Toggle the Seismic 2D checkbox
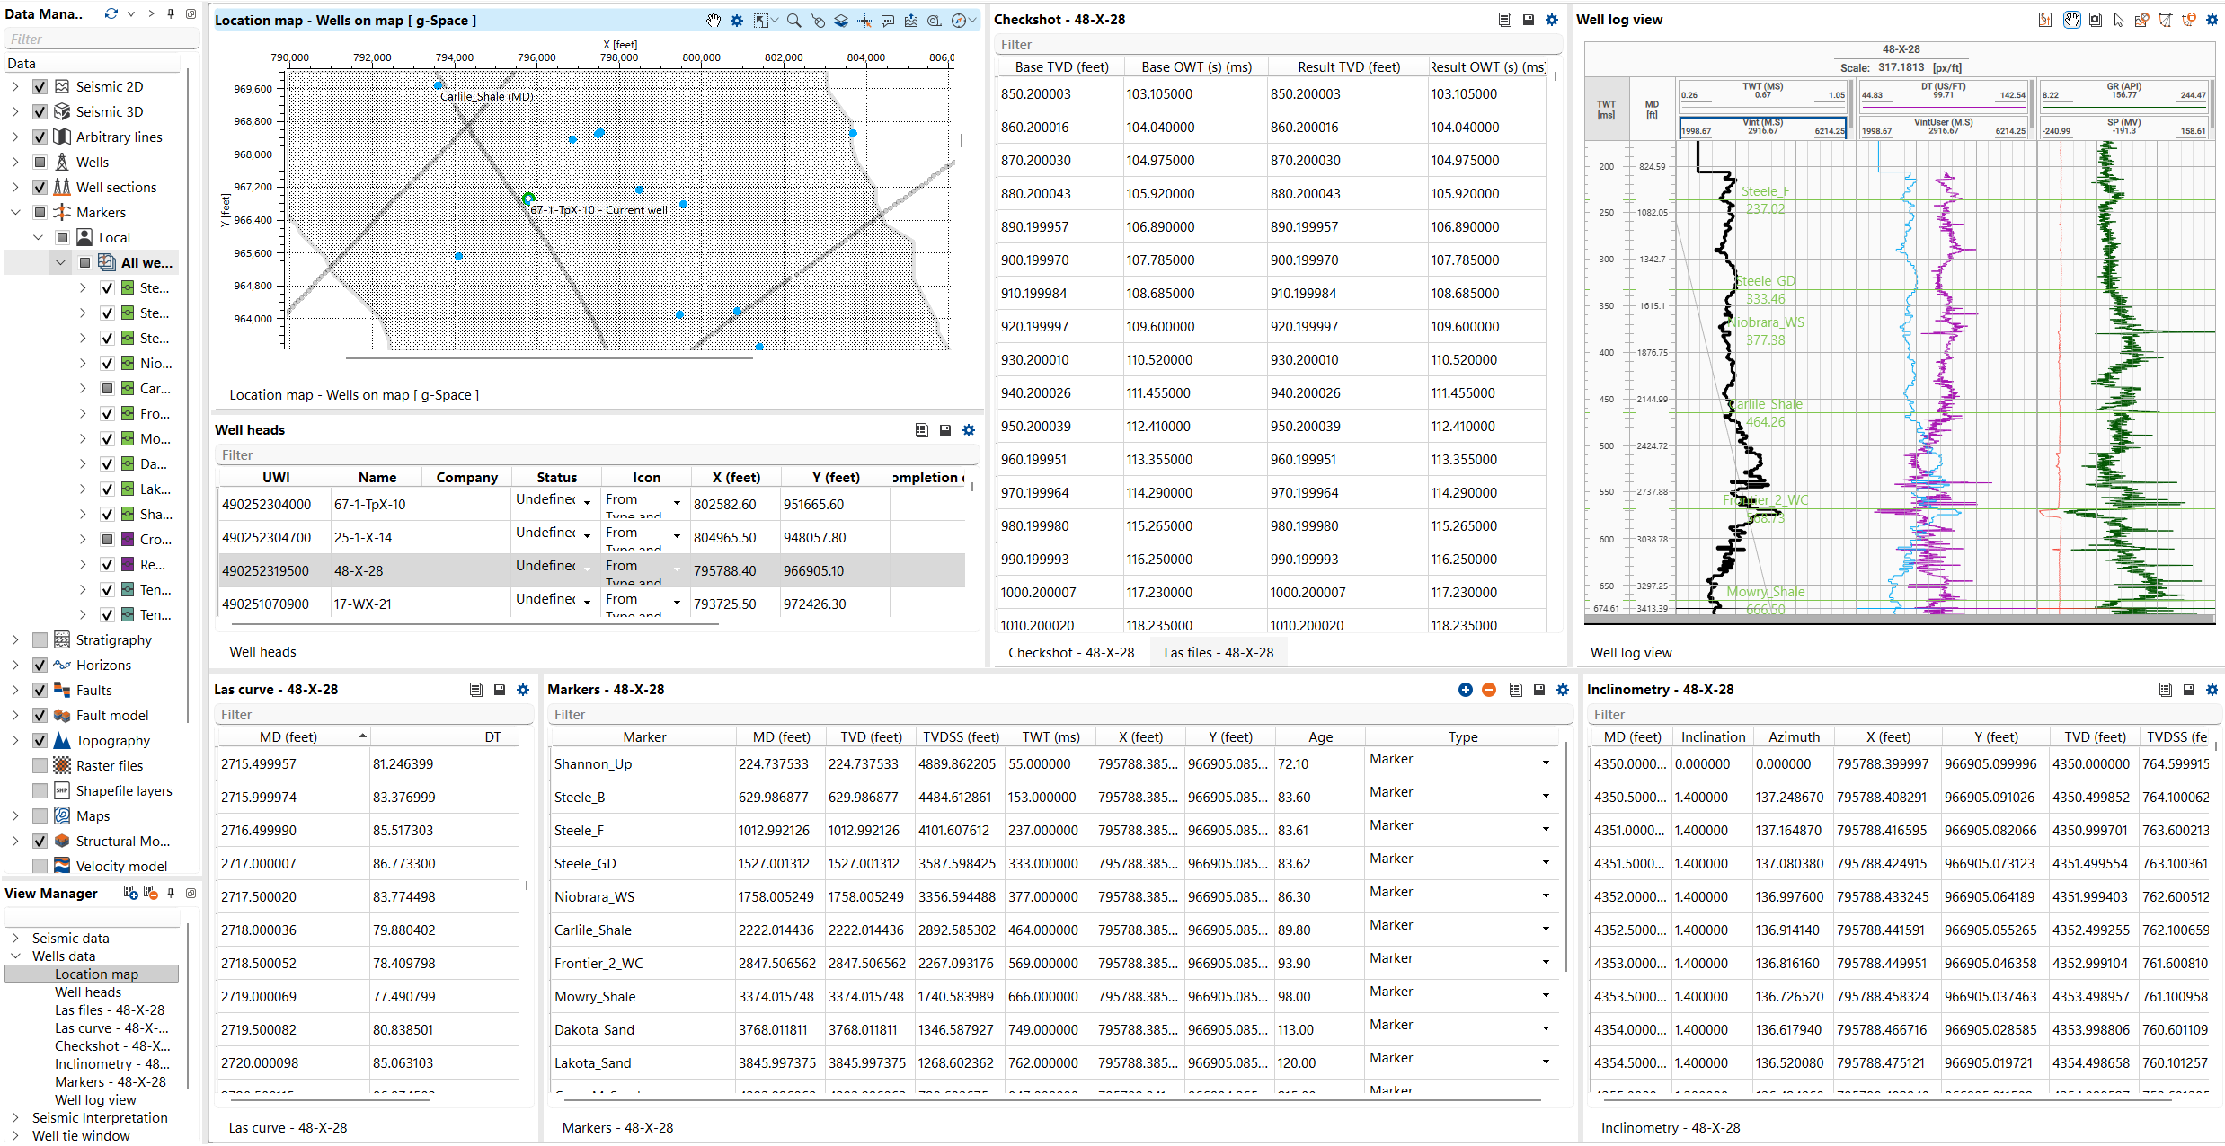 click(40, 87)
